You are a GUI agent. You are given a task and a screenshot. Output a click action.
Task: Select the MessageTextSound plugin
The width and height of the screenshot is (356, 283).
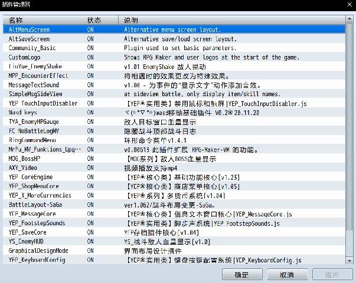(x=174, y=85)
